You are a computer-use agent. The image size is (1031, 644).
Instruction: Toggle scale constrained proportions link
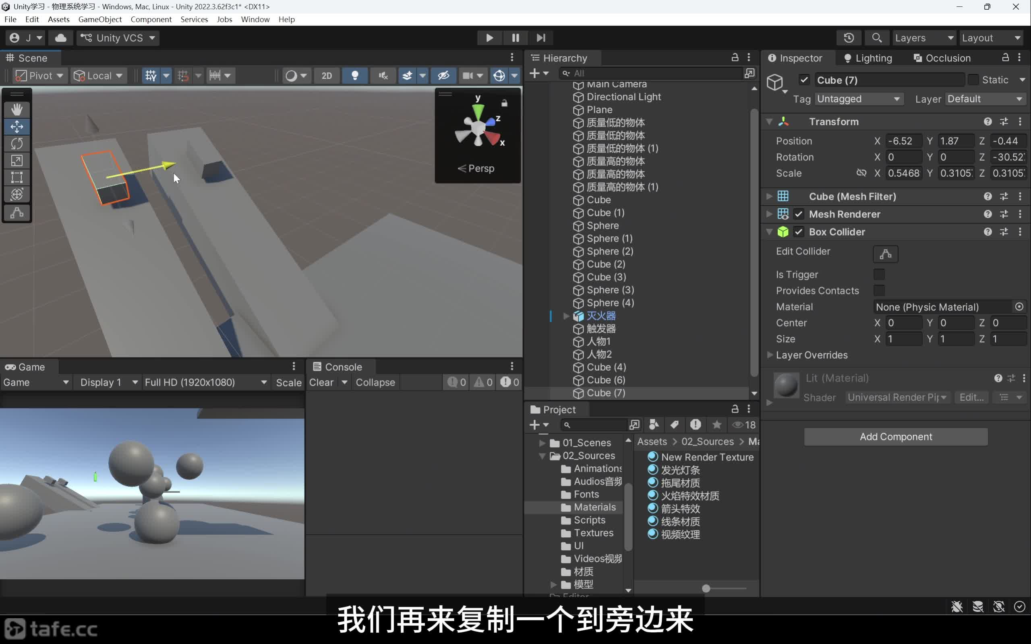tap(861, 173)
